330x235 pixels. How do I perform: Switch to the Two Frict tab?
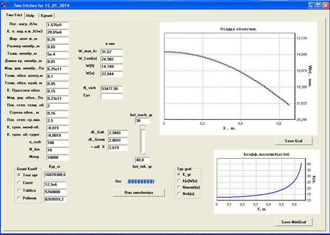[14, 15]
